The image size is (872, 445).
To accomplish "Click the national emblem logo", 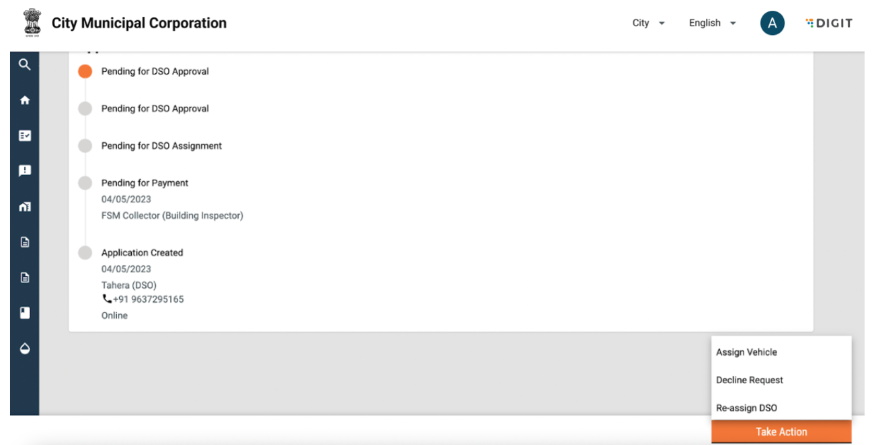I will [x=32, y=23].
